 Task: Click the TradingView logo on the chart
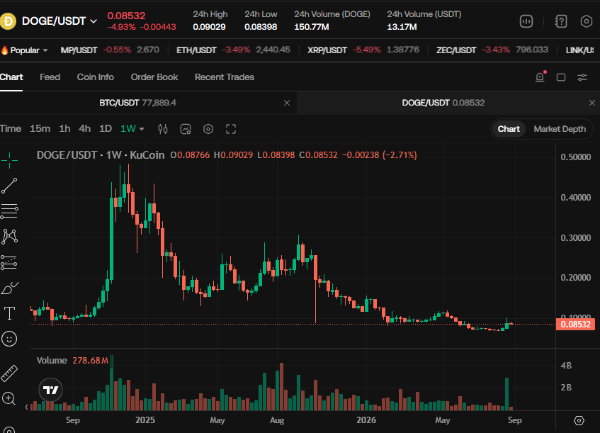click(50, 390)
